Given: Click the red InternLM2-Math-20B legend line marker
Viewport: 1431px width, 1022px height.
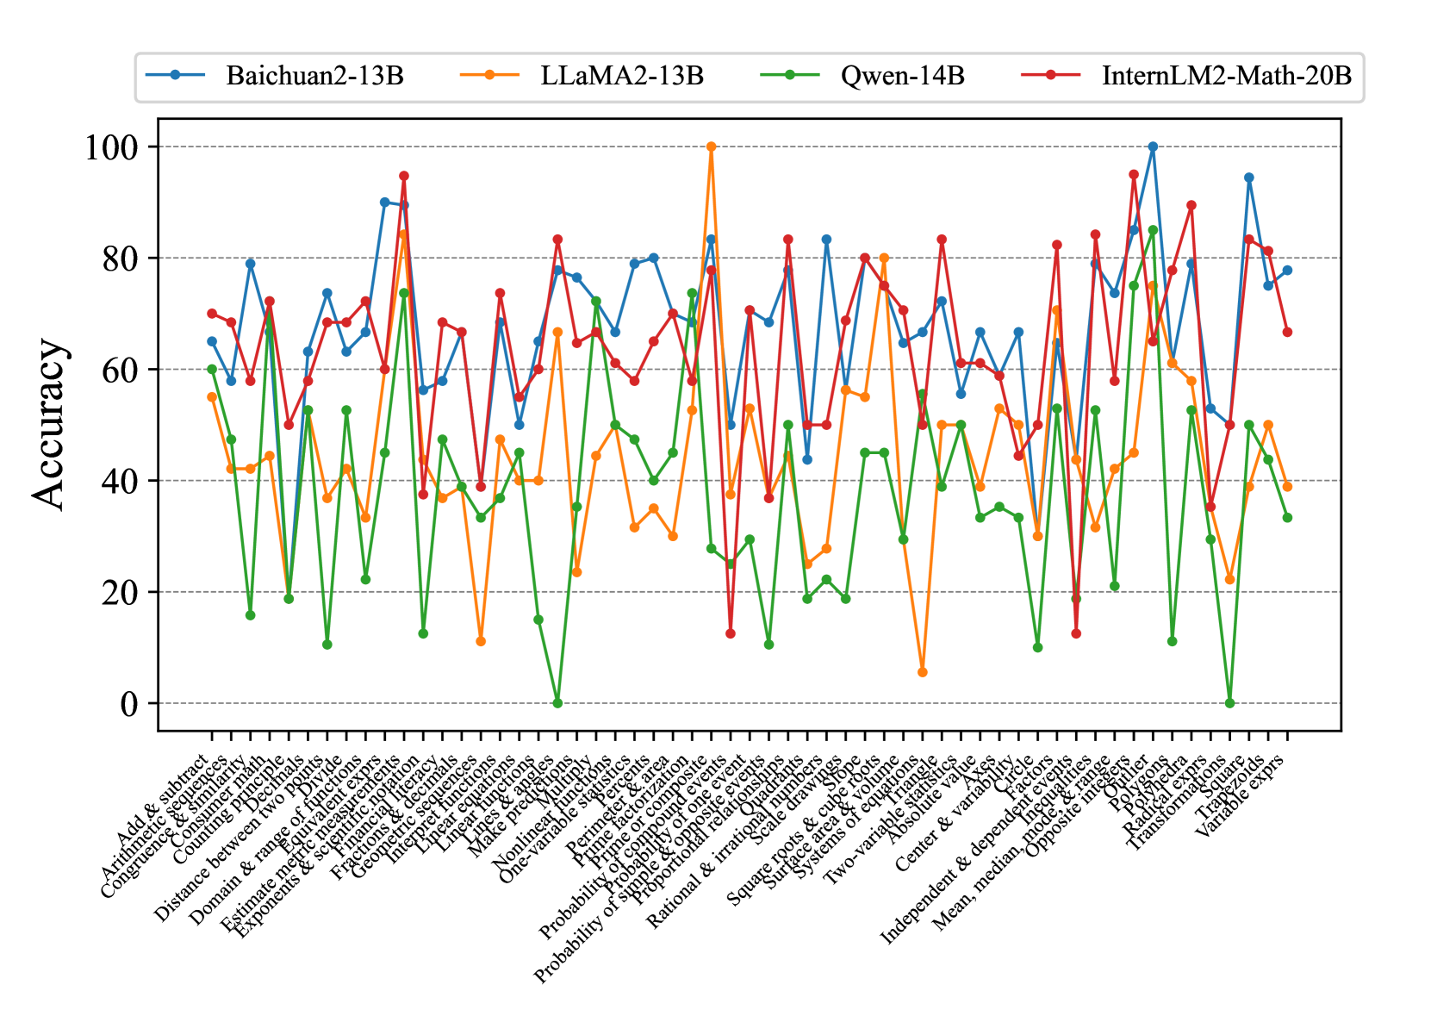Looking at the screenshot, I should pos(1051,76).
